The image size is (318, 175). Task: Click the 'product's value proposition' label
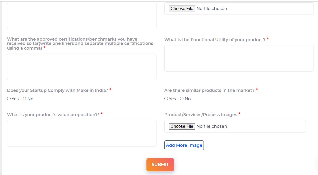(53, 115)
